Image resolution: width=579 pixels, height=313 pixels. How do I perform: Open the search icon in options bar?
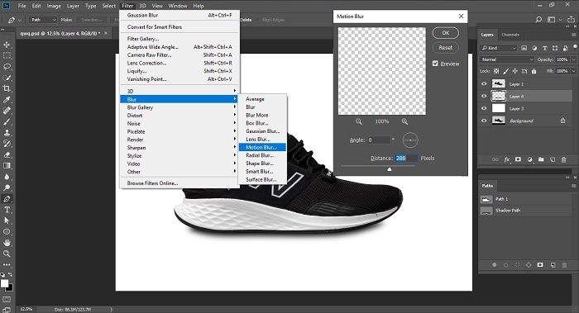pyautogui.click(x=538, y=20)
